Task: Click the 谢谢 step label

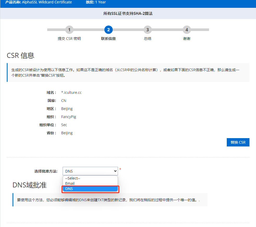Action: (187, 39)
